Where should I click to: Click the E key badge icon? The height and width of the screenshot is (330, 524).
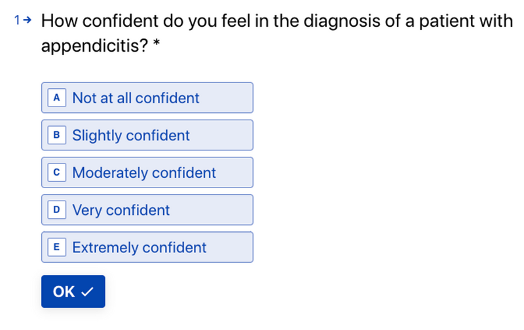click(57, 247)
